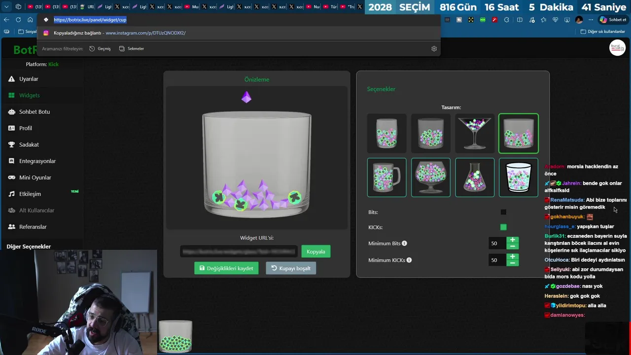This screenshot has width=631, height=355.
Task: Click the Minimum KICKs value field
Action: (x=497, y=260)
